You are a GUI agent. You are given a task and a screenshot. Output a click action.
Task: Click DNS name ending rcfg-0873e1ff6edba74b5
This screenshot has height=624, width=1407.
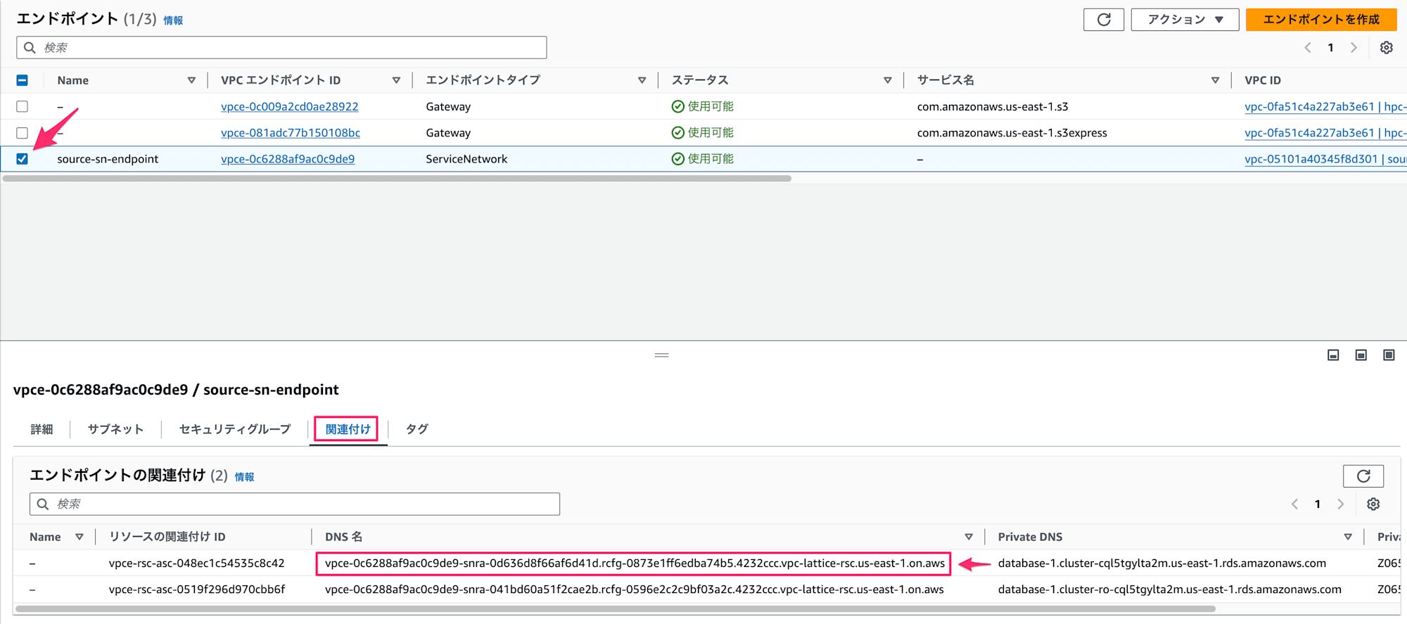pyautogui.click(x=635, y=563)
